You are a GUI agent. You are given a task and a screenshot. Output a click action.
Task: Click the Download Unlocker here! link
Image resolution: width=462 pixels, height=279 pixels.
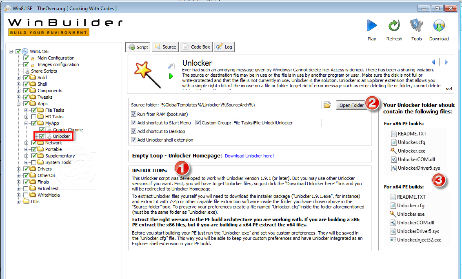[249, 156]
